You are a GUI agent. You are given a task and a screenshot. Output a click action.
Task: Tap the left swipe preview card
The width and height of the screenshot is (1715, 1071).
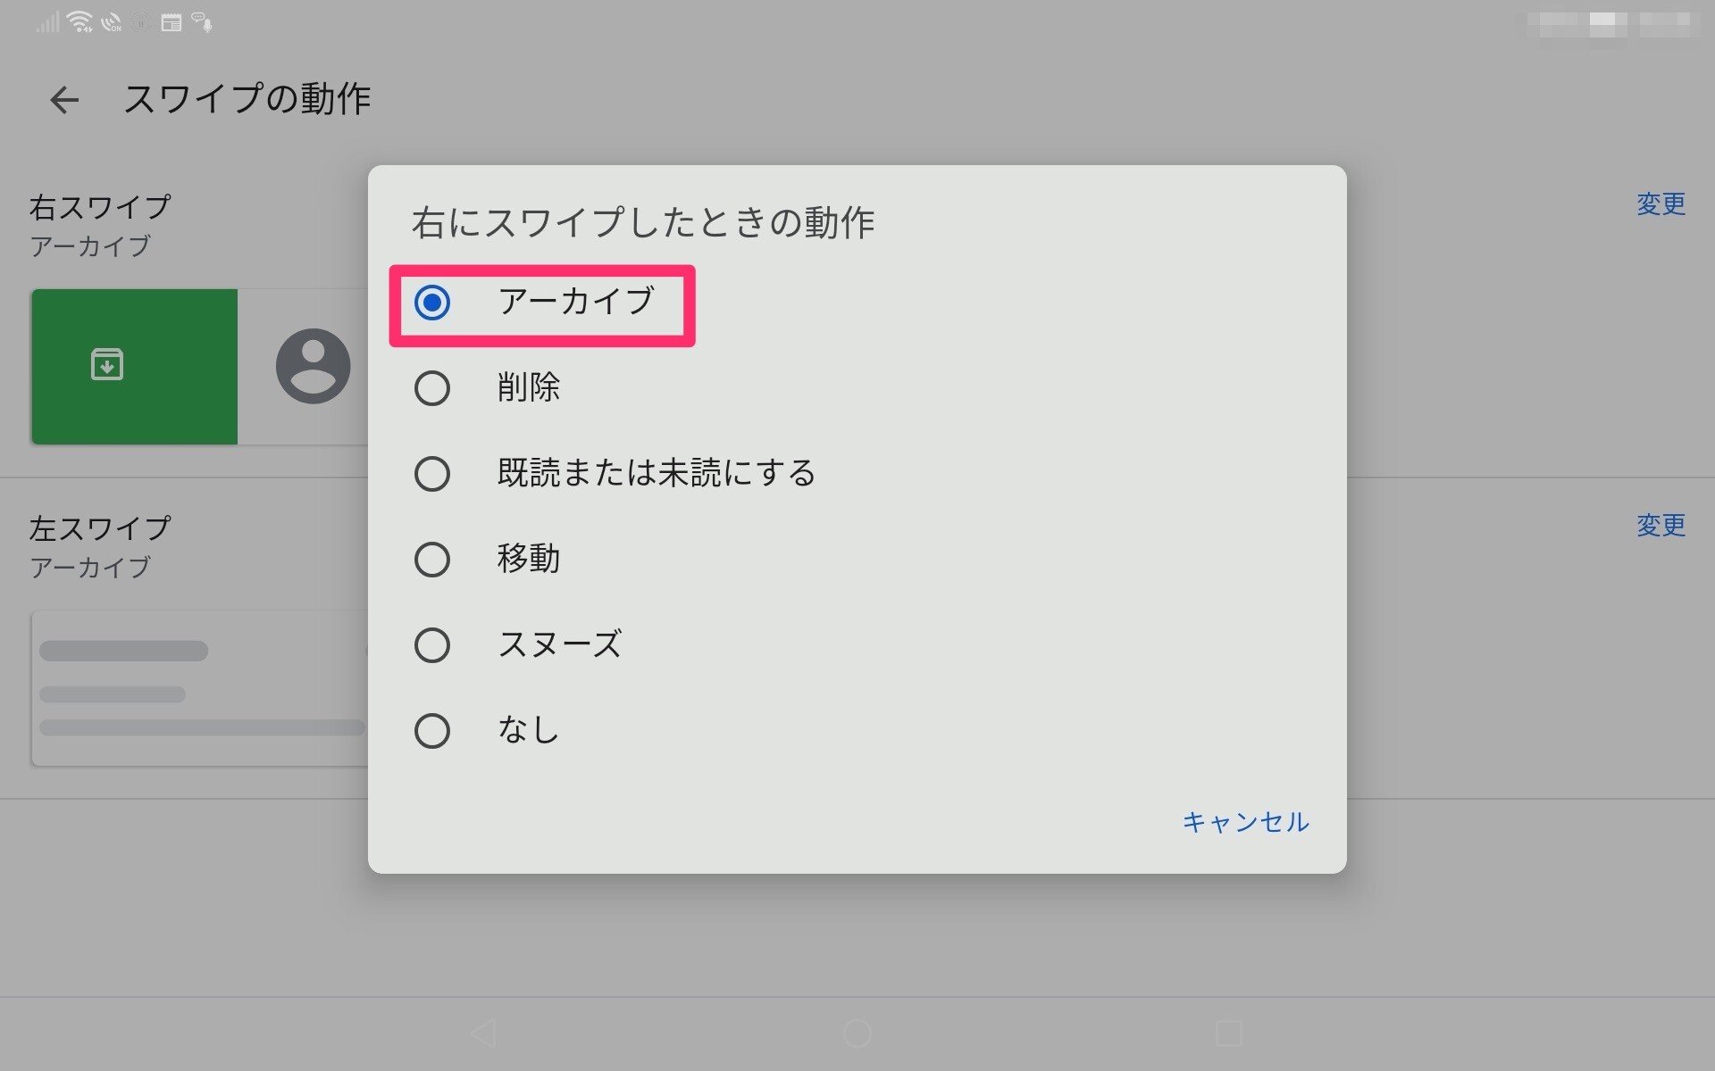(x=200, y=688)
